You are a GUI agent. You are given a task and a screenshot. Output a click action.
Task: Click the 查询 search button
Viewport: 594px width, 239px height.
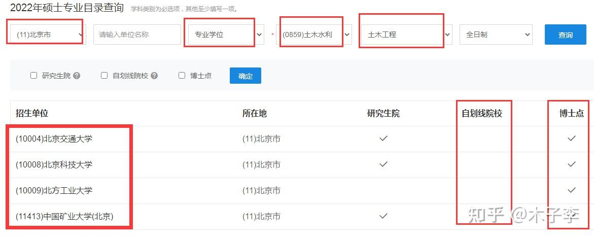(565, 35)
